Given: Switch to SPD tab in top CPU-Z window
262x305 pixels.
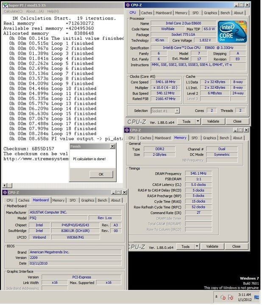Looking at the screenshot, I should [195, 13].
